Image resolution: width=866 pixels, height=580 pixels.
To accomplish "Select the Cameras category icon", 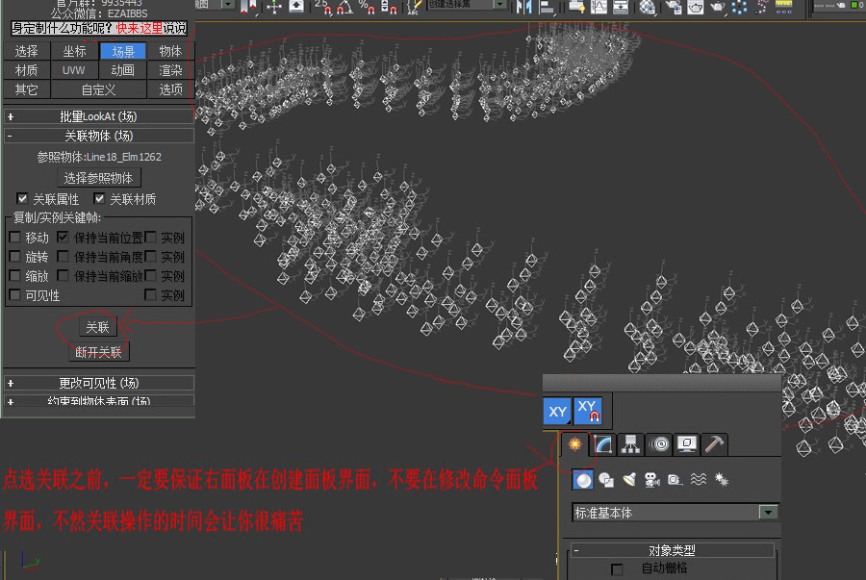I will coord(652,480).
